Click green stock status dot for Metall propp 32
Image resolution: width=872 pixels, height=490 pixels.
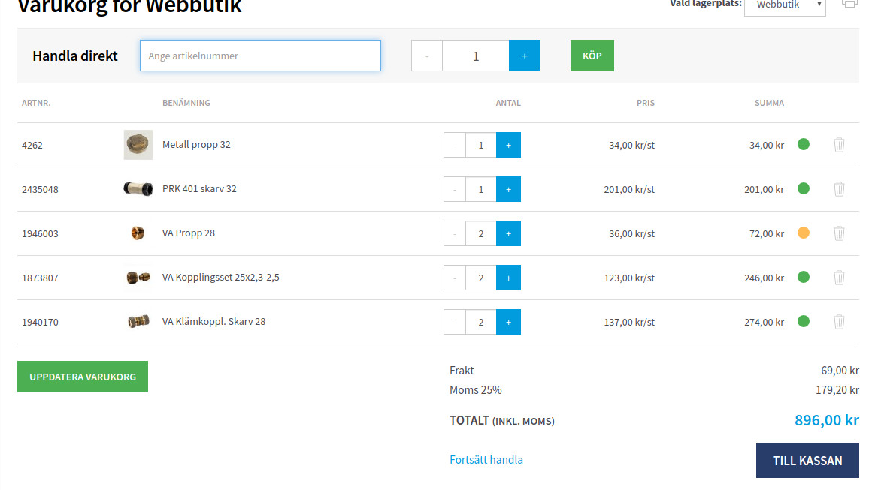point(803,144)
